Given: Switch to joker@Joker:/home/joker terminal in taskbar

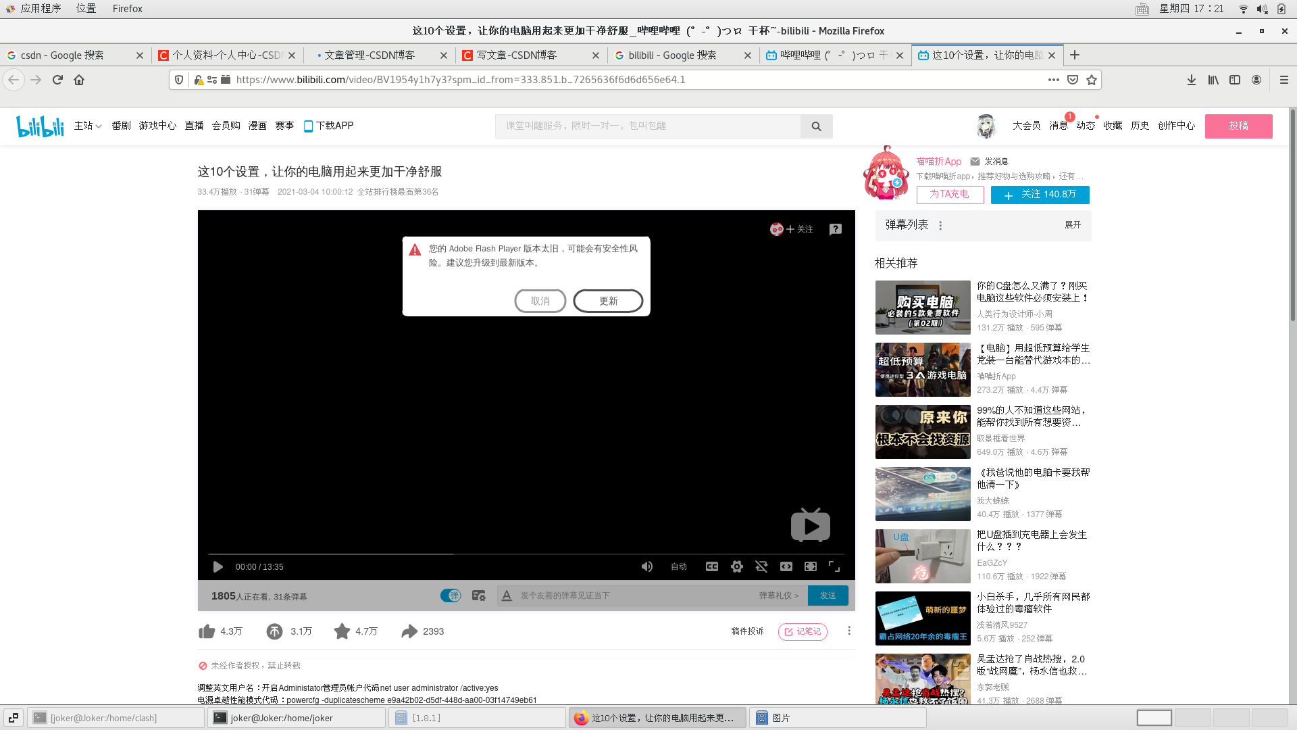Looking at the screenshot, I should click(x=297, y=718).
